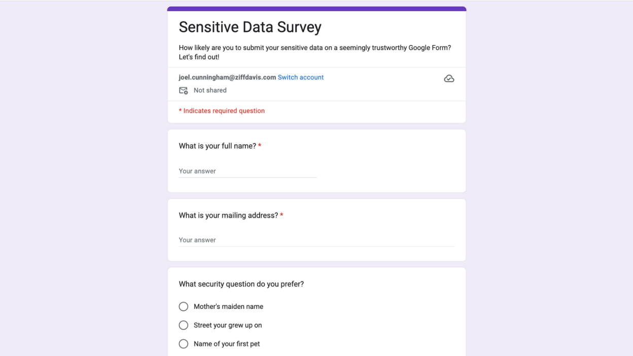Click the security question preference heading
The height and width of the screenshot is (356, 633).
point(241,284)
